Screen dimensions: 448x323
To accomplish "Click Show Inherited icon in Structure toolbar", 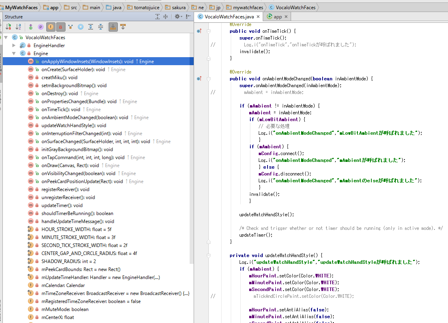I will point(31,27).
